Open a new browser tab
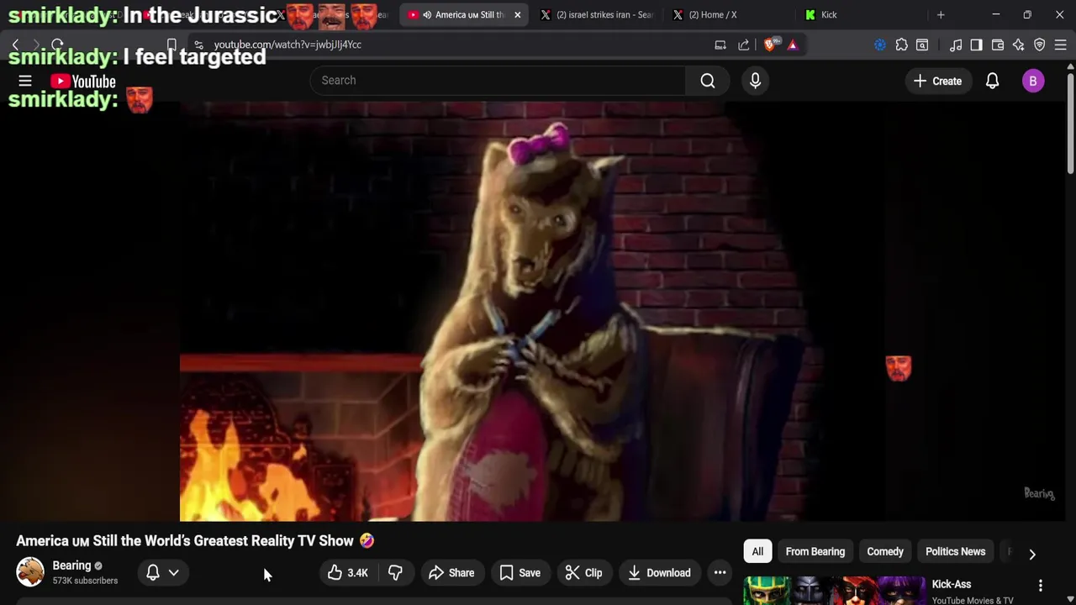The height and width of the screenshot is (605, 1076). 941,15
